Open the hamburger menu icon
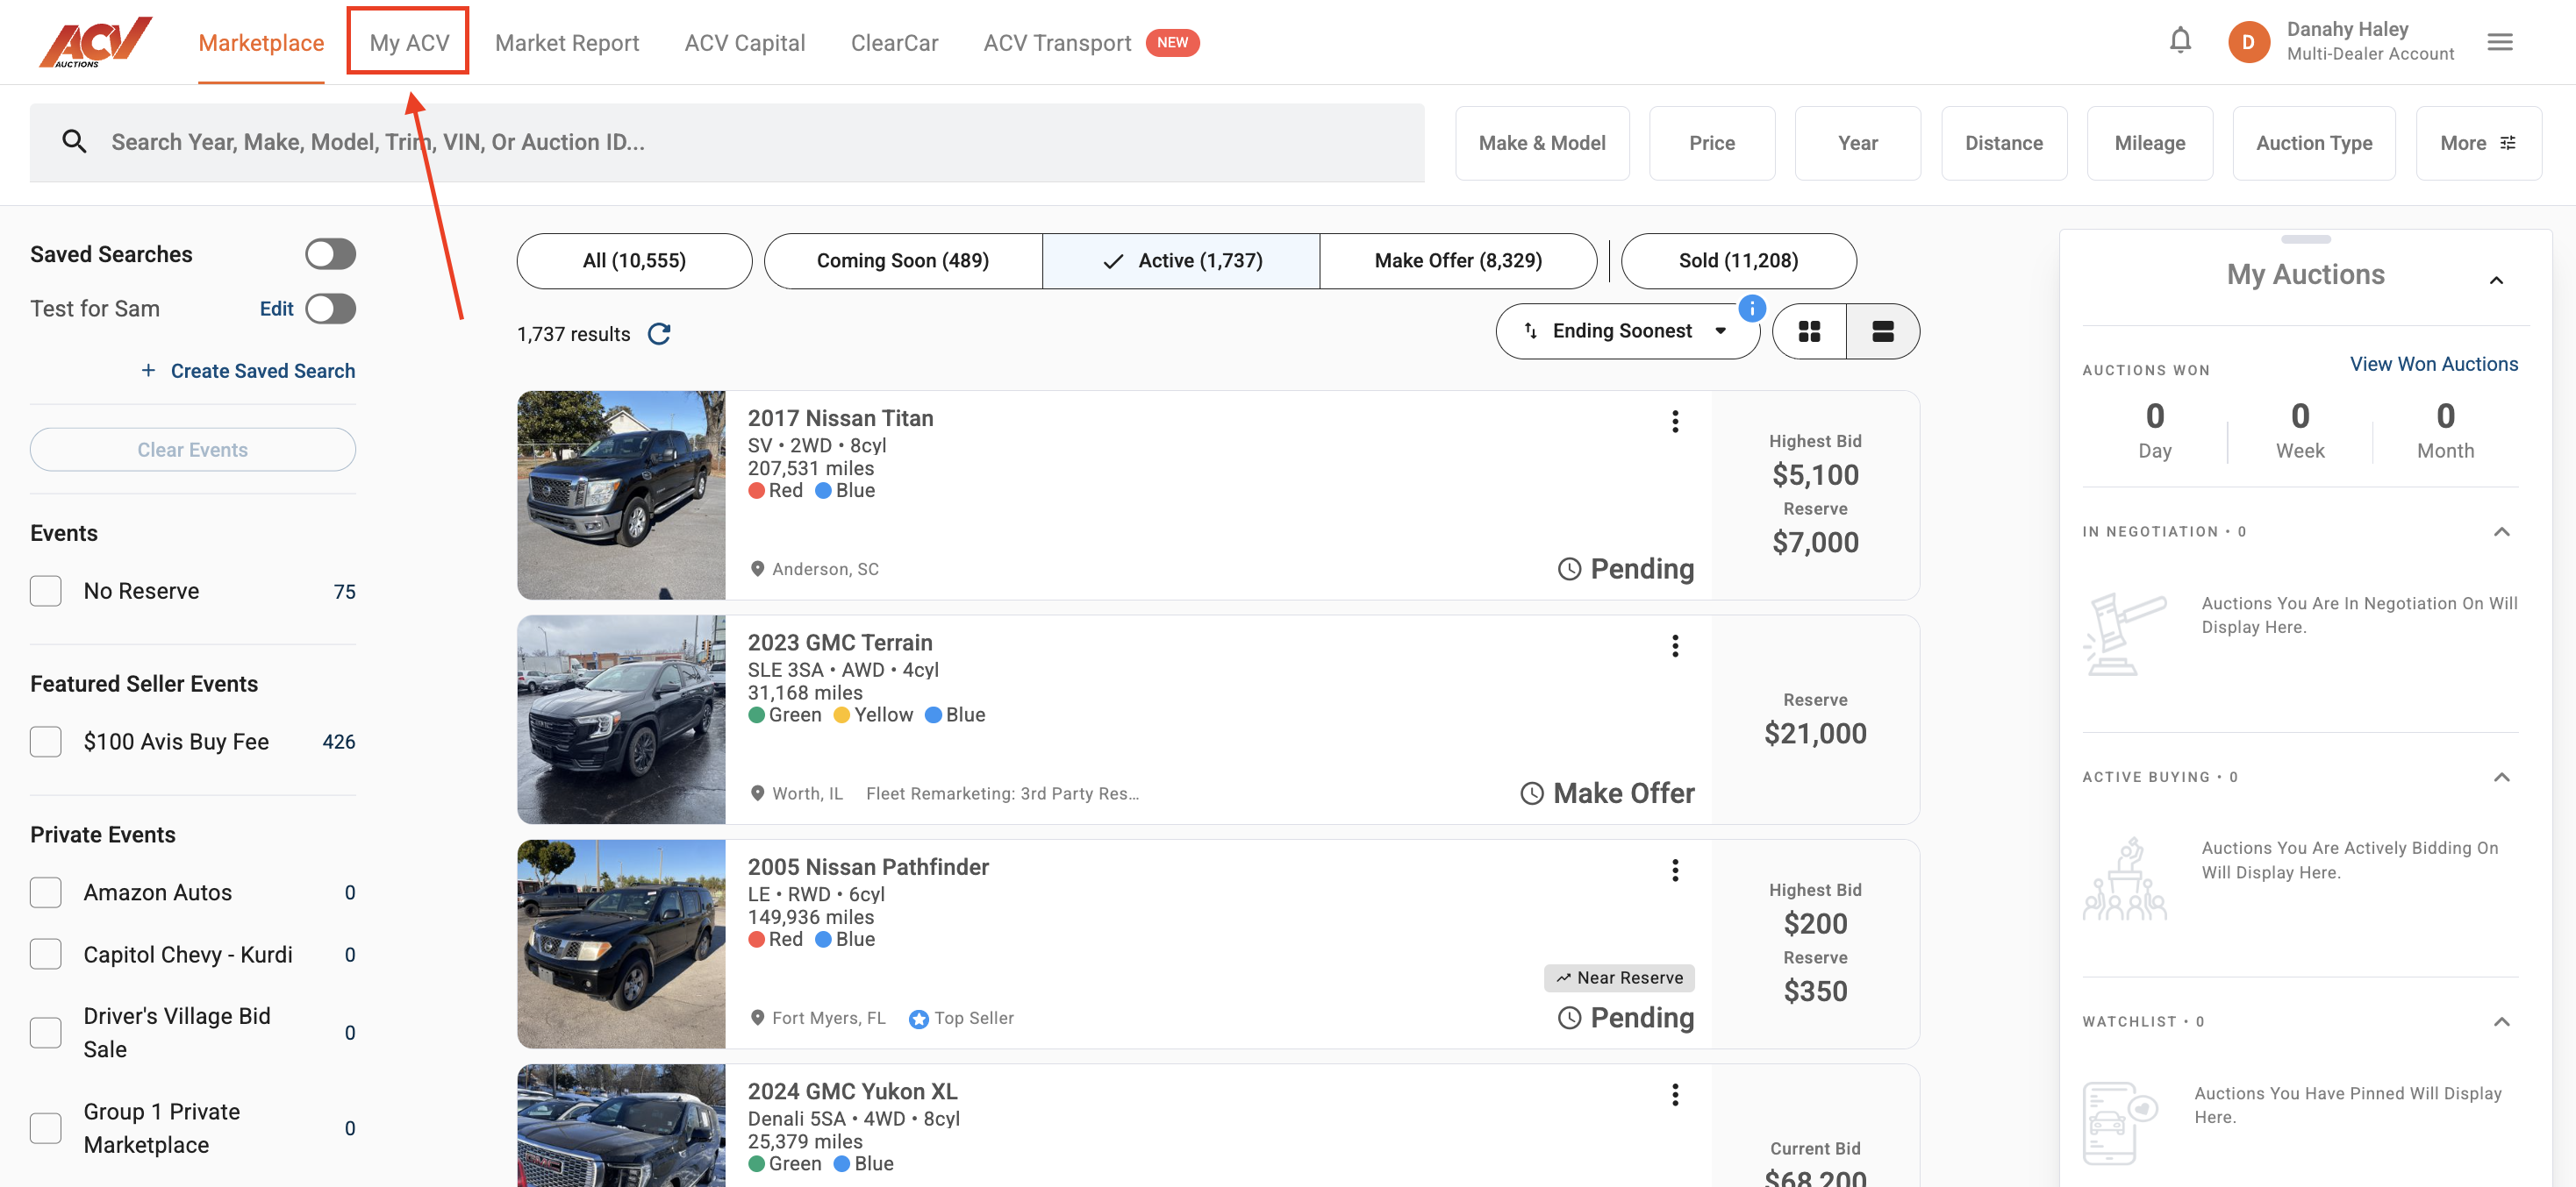Screen dimensions: 2576x1187 (2499, 42)
